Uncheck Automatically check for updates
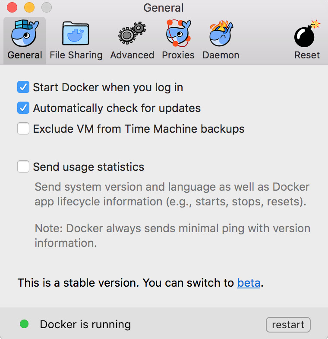The height and width of the screenshot is (339, 328). [x=23, y=108]
